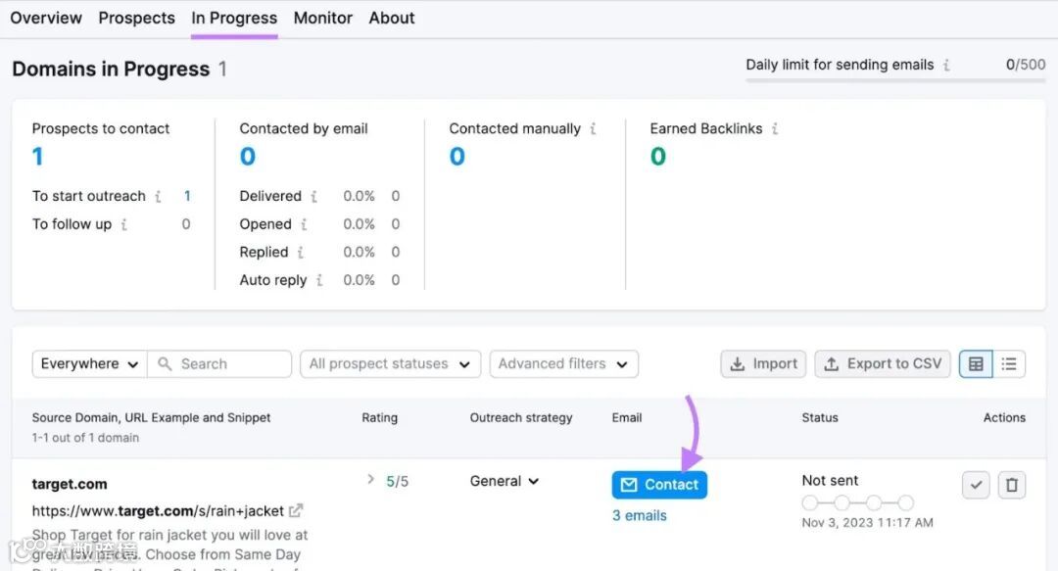Click info icon next to Earned Backlinks
1058x571 pixels.
pos(775,128)
